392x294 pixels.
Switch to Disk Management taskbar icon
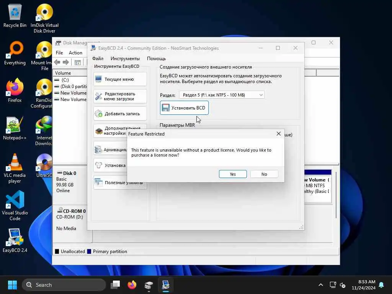[x=149, y=285]
